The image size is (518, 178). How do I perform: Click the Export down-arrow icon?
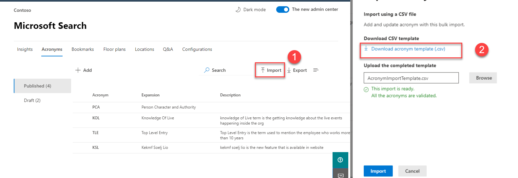pos(289,70)
